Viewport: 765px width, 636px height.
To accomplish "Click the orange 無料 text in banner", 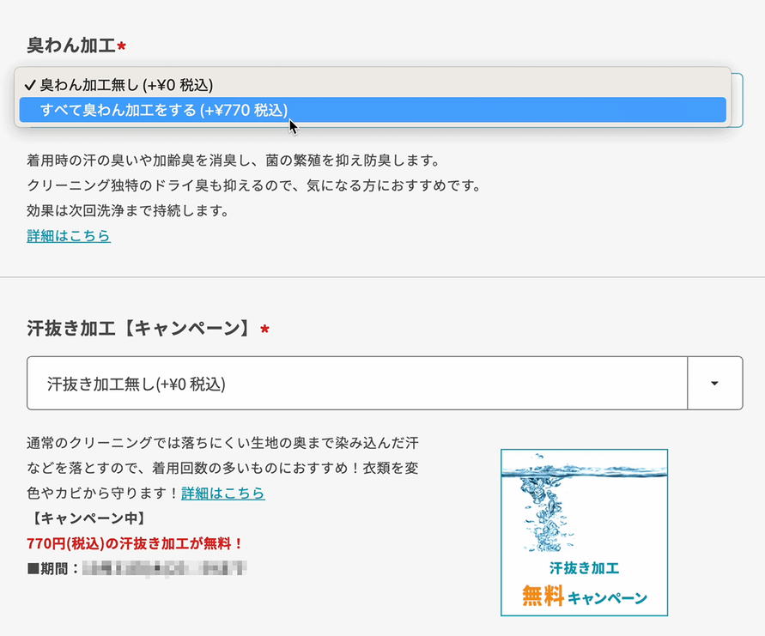I will point(543,596).
